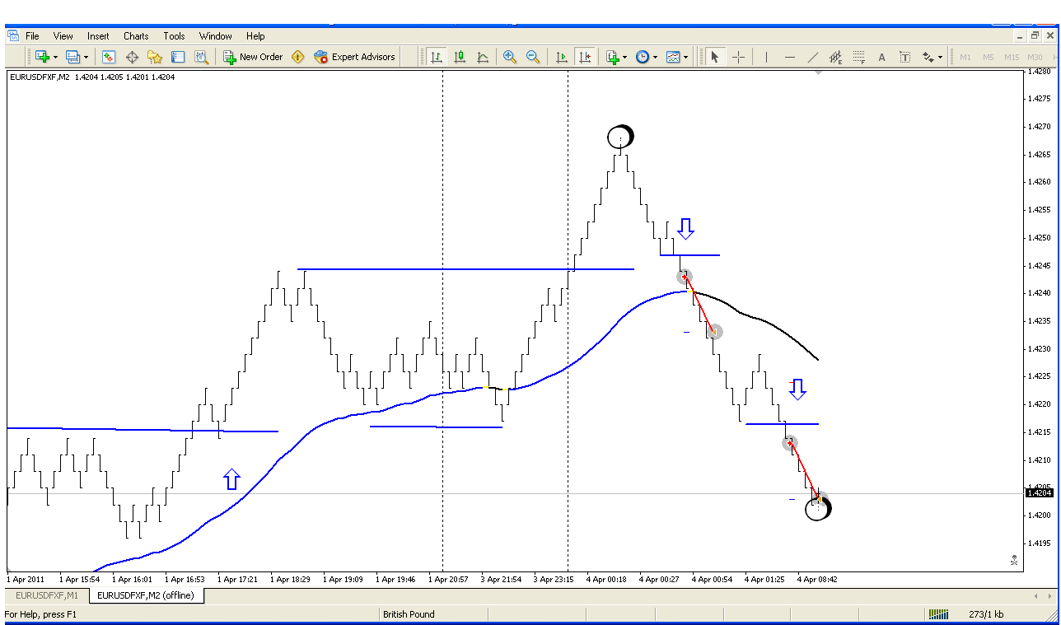The width and height of the screenshot is (1061, 625).
Task: Zoom in on the chart
Action: click(510, 57)
